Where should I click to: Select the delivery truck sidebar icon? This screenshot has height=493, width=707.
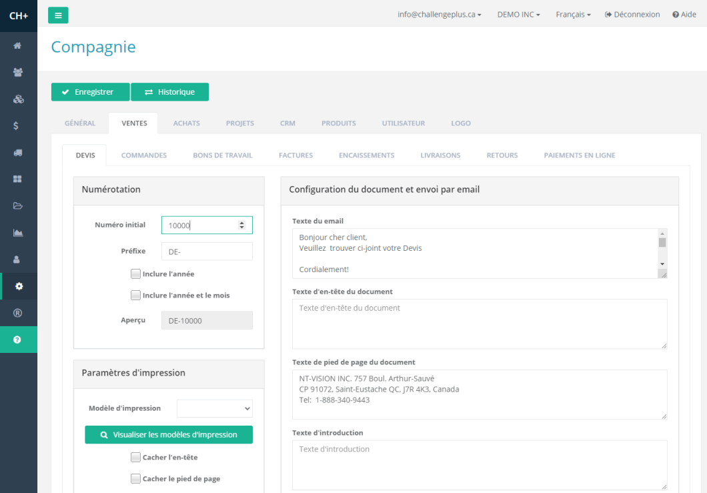coord(18,152)
